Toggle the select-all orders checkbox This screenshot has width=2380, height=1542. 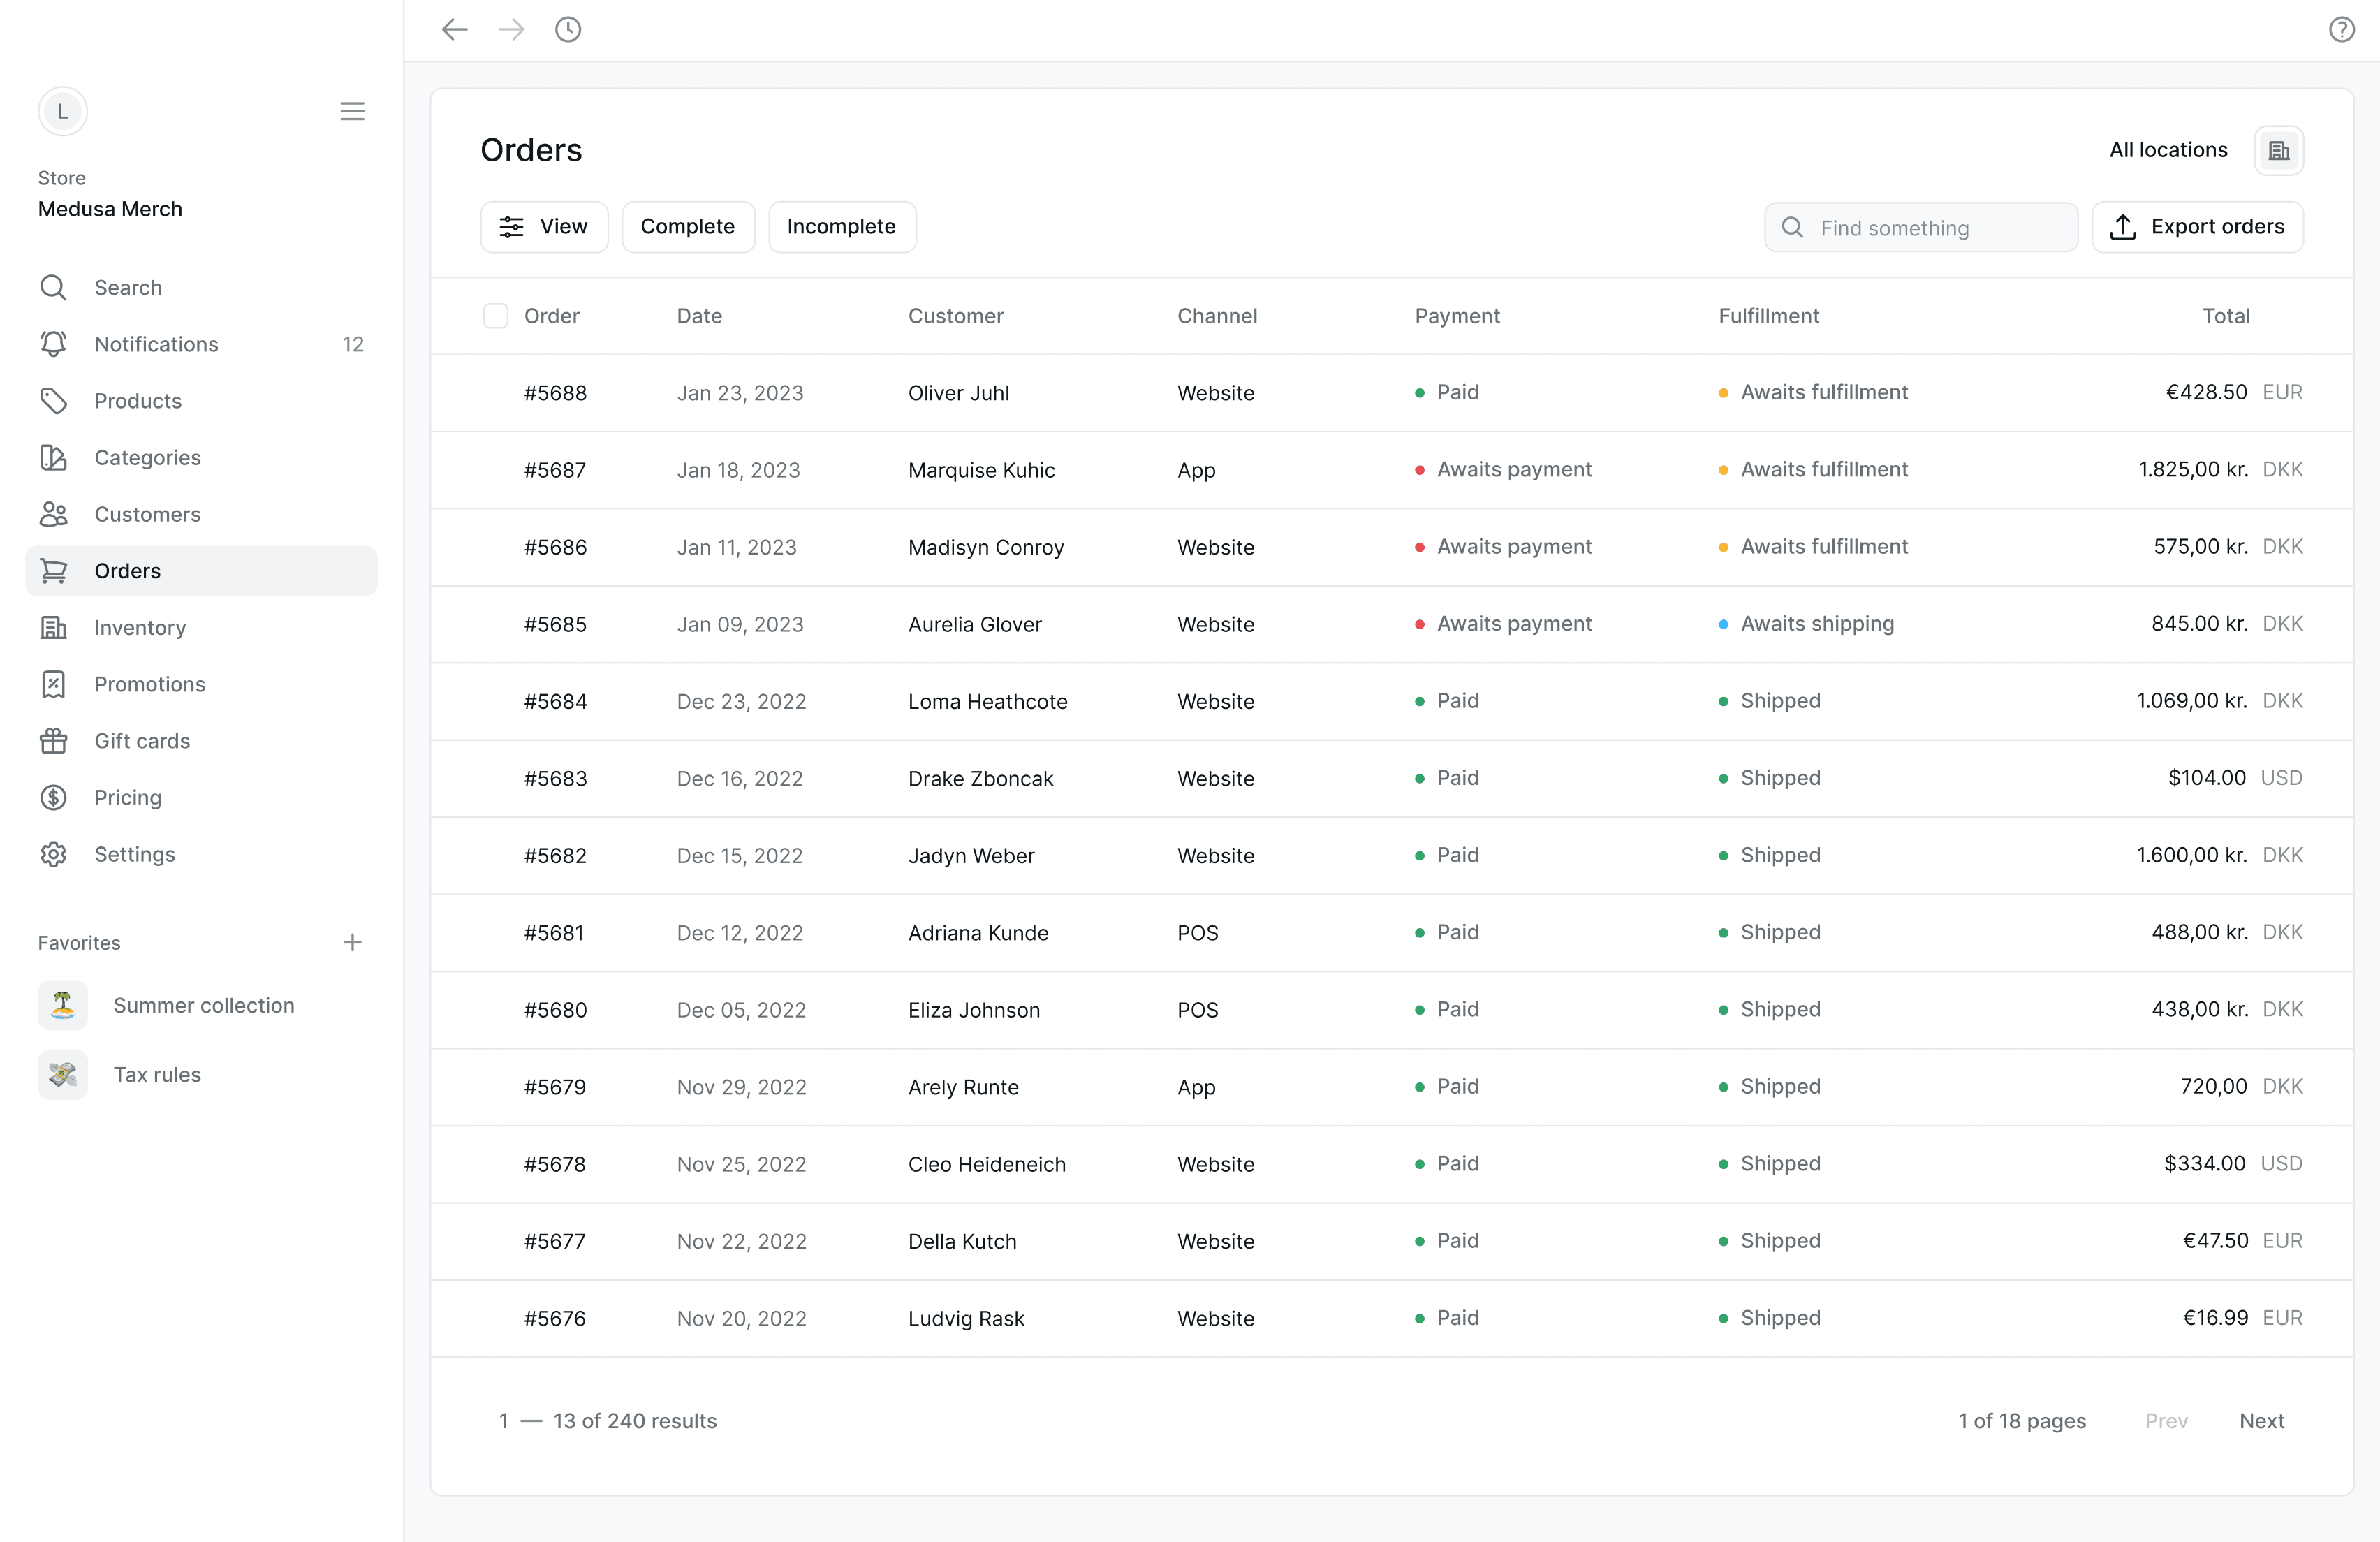point(494,316)
